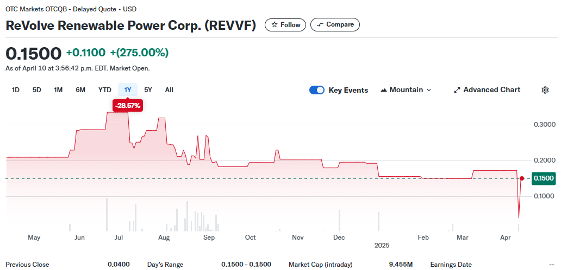This screenshot has height=270, width=561.
Task: Click the Day's Range value
Action: pyautogui.click(x=246, y=265)
